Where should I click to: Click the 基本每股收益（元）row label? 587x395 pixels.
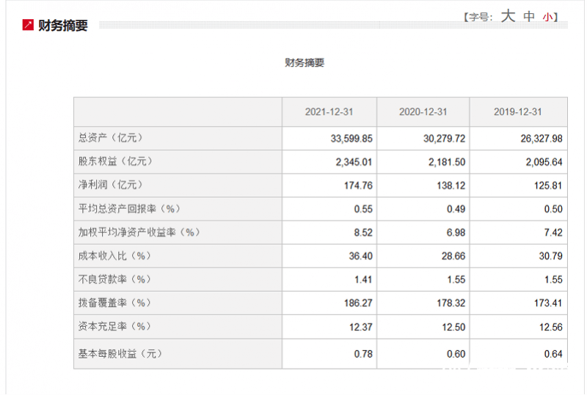click(x=120, y=354)
